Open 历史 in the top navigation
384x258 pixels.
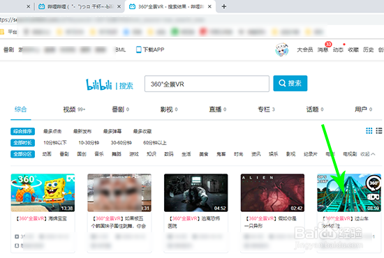pos(369,50)
